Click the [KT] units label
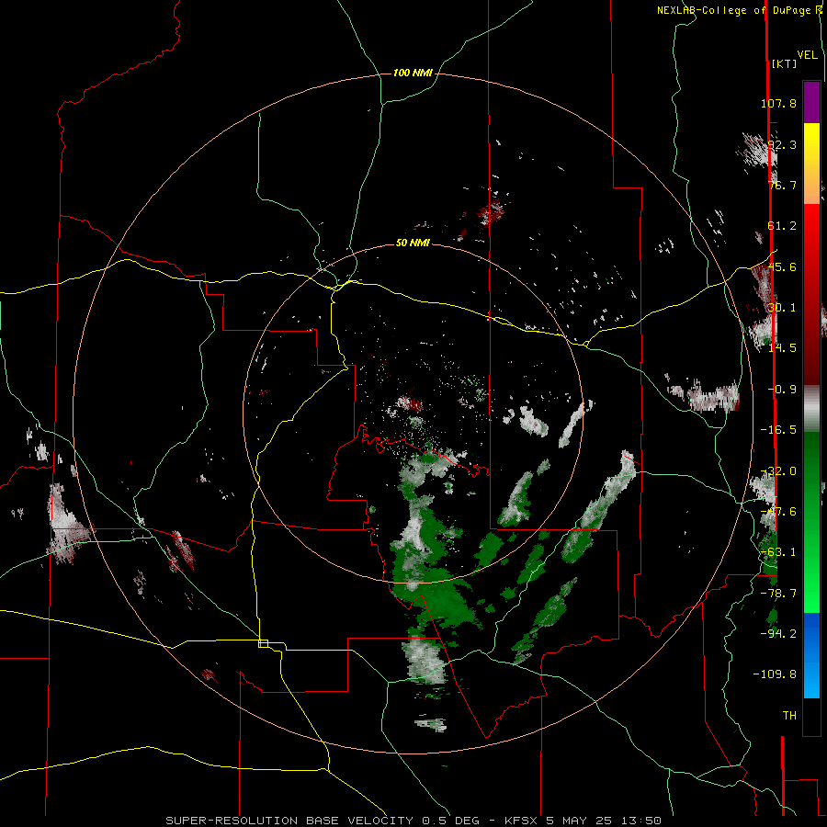This screenshot has width=827, height=827. (784, 63)
